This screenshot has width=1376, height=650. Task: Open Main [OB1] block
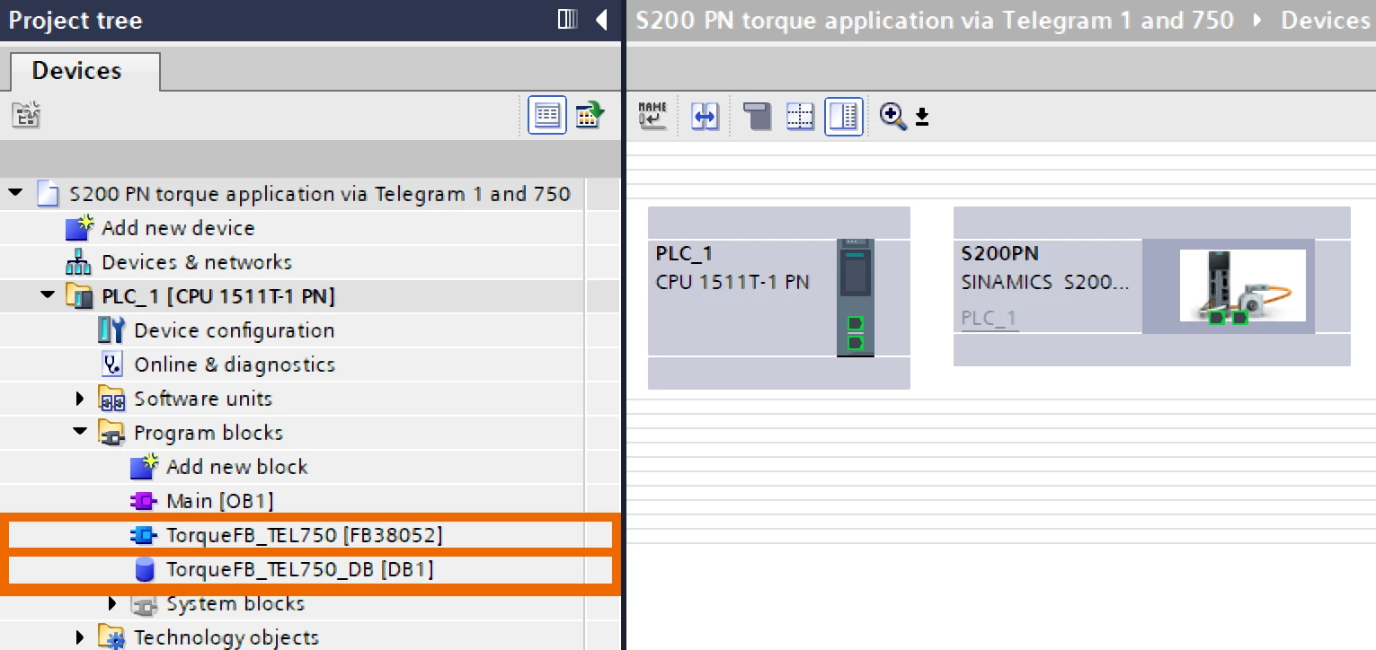(x=220, y=501)
